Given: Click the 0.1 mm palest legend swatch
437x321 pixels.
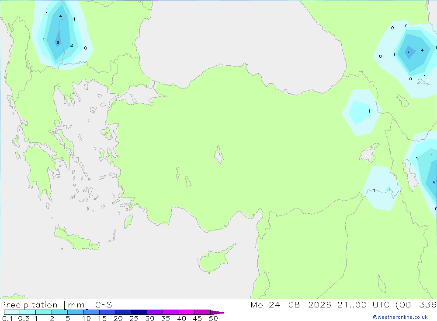Looking at the screenshot, I should pos(12,312).
